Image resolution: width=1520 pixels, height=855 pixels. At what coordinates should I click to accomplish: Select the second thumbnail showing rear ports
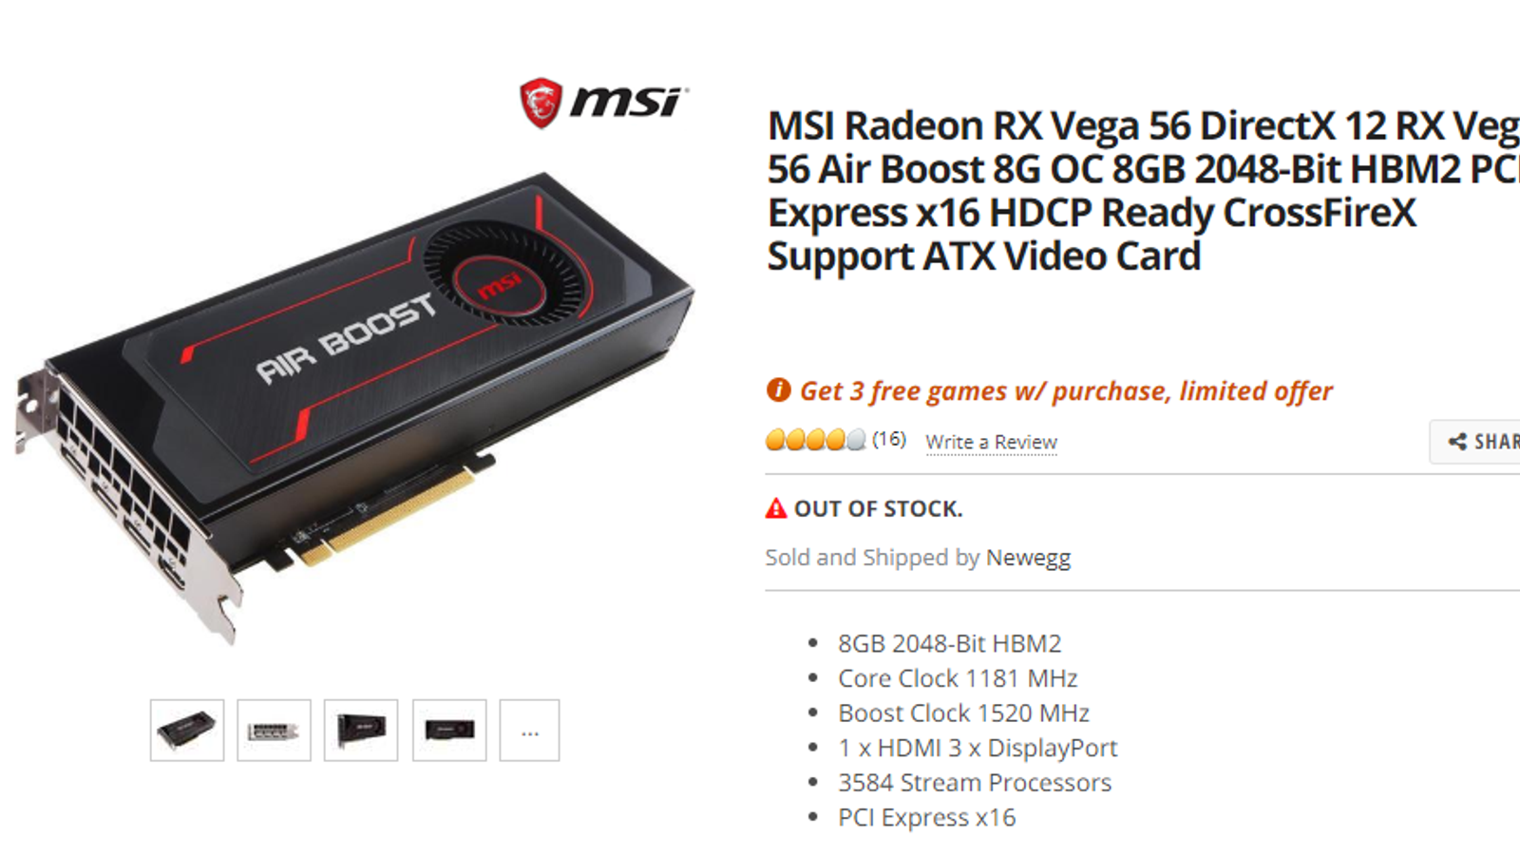coord(274,731)
